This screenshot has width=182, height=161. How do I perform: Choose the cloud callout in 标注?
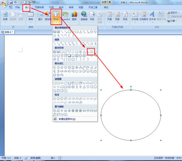pos(65,99)
